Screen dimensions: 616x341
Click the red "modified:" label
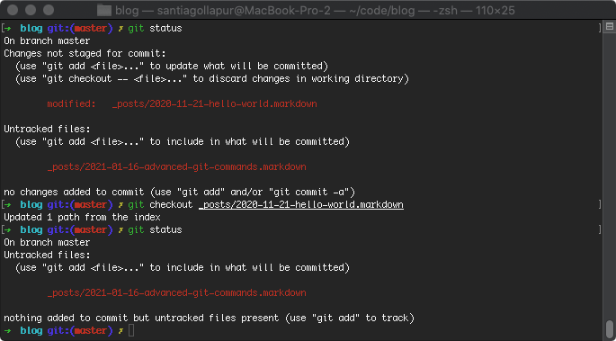pos(72,104)
